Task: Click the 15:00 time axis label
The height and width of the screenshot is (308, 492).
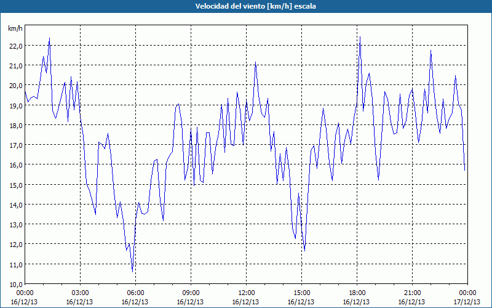Action: pos(301,293)
